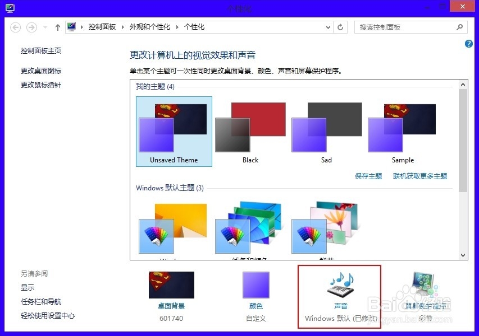Click the up-arrow navigation icon
Viewport: 479px width, 336px height.
58,27
